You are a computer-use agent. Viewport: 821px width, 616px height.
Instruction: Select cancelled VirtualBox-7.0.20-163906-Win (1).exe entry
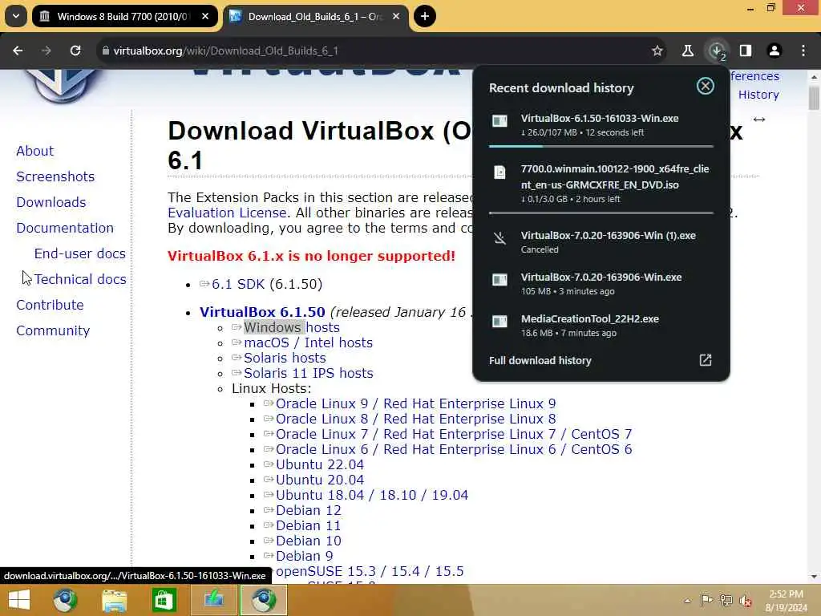[x=601, y=242]
